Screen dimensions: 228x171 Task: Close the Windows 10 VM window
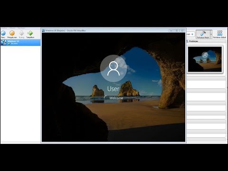182,30
